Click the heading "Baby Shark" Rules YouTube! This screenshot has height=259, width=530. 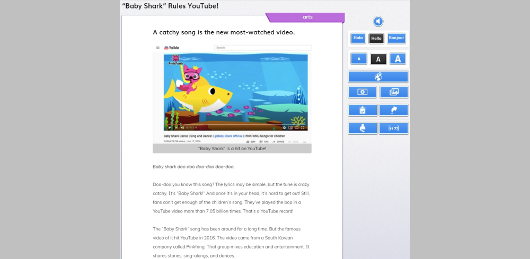(170, 6)
